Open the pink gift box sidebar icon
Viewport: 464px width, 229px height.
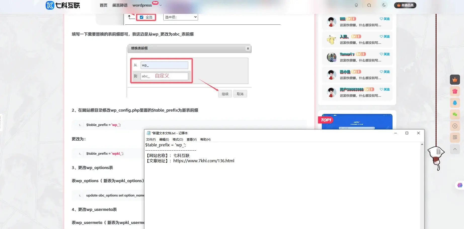pyautogui.click(x=455, y=91)
